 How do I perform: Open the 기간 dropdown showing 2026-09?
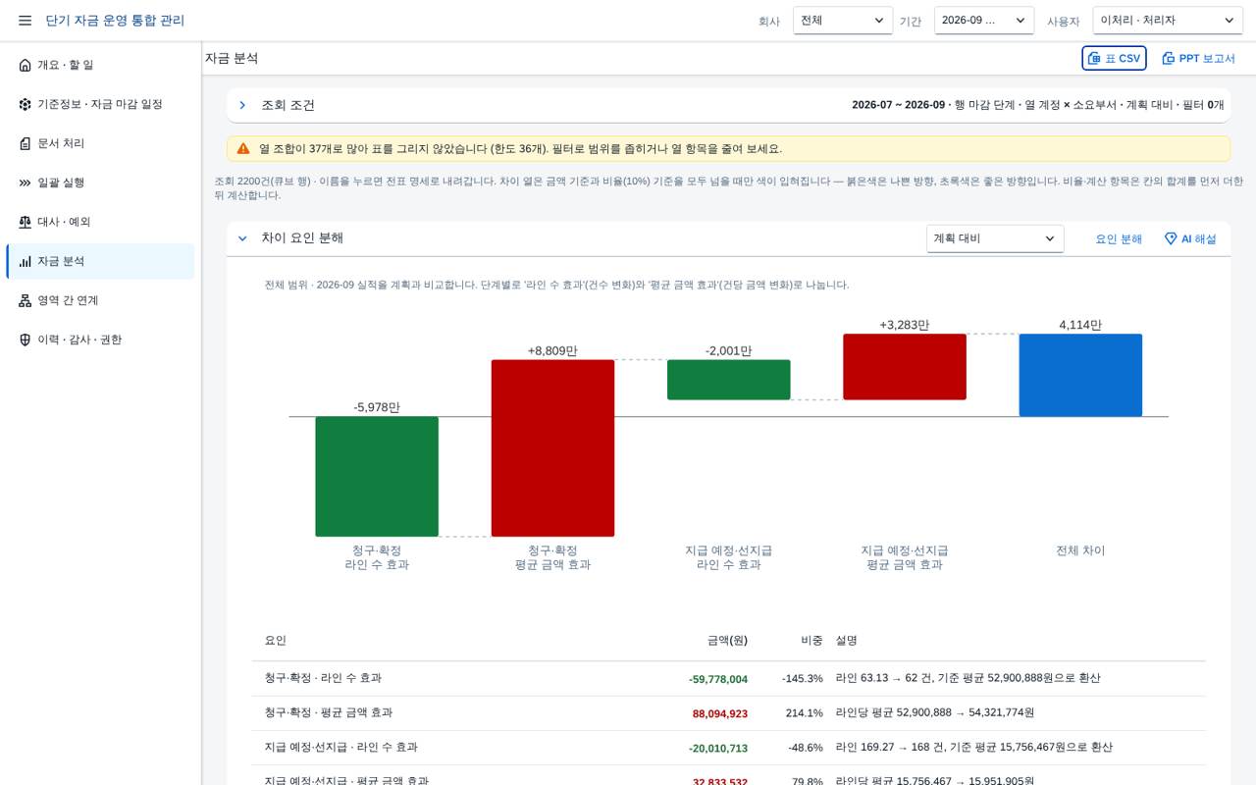(x=984, y=21)
